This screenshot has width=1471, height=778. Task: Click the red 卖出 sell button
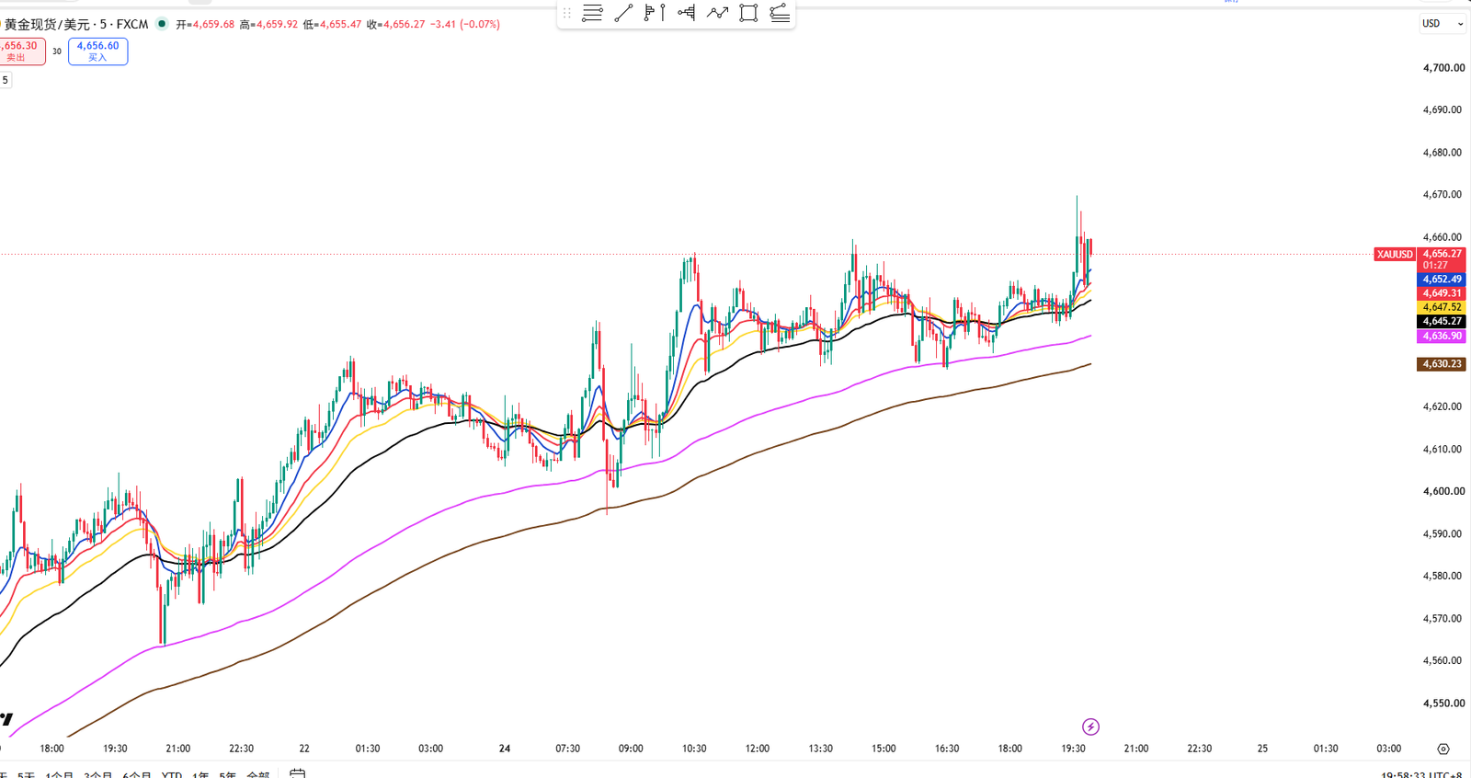pos(20,51)
